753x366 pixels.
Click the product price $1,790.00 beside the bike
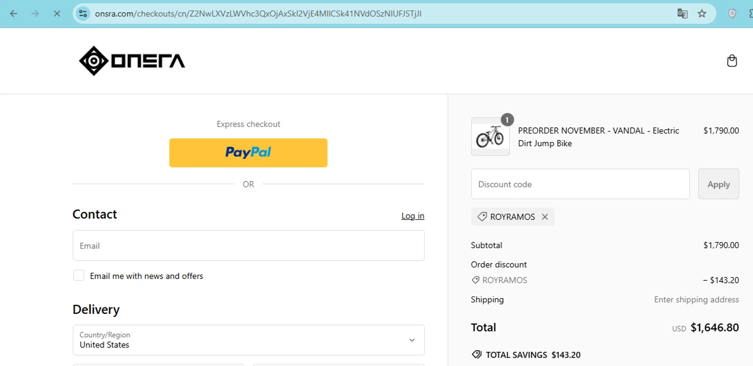(x=721, y=130)
